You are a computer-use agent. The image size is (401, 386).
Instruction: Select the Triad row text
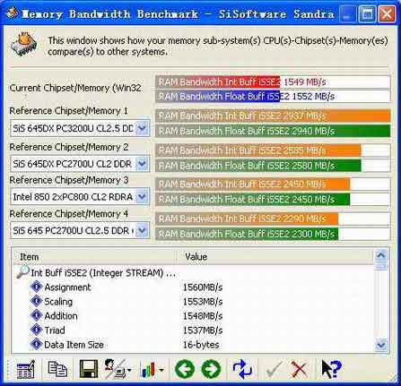click(x=55, y=330)
